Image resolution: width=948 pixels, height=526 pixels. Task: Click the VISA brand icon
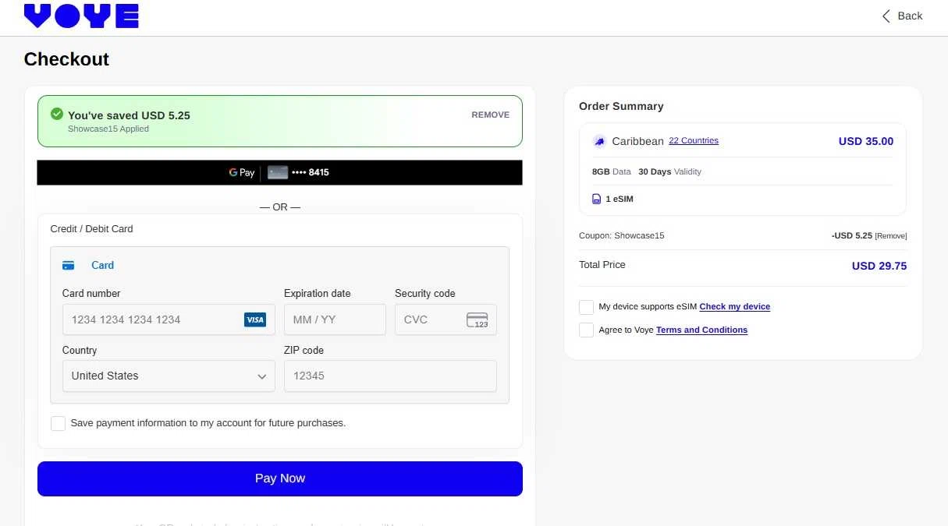255,319
